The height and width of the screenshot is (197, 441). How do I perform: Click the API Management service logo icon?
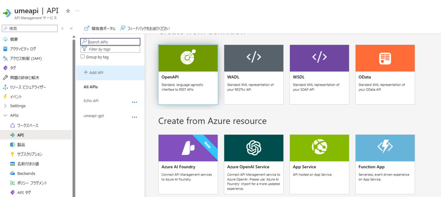click(7, 13)
